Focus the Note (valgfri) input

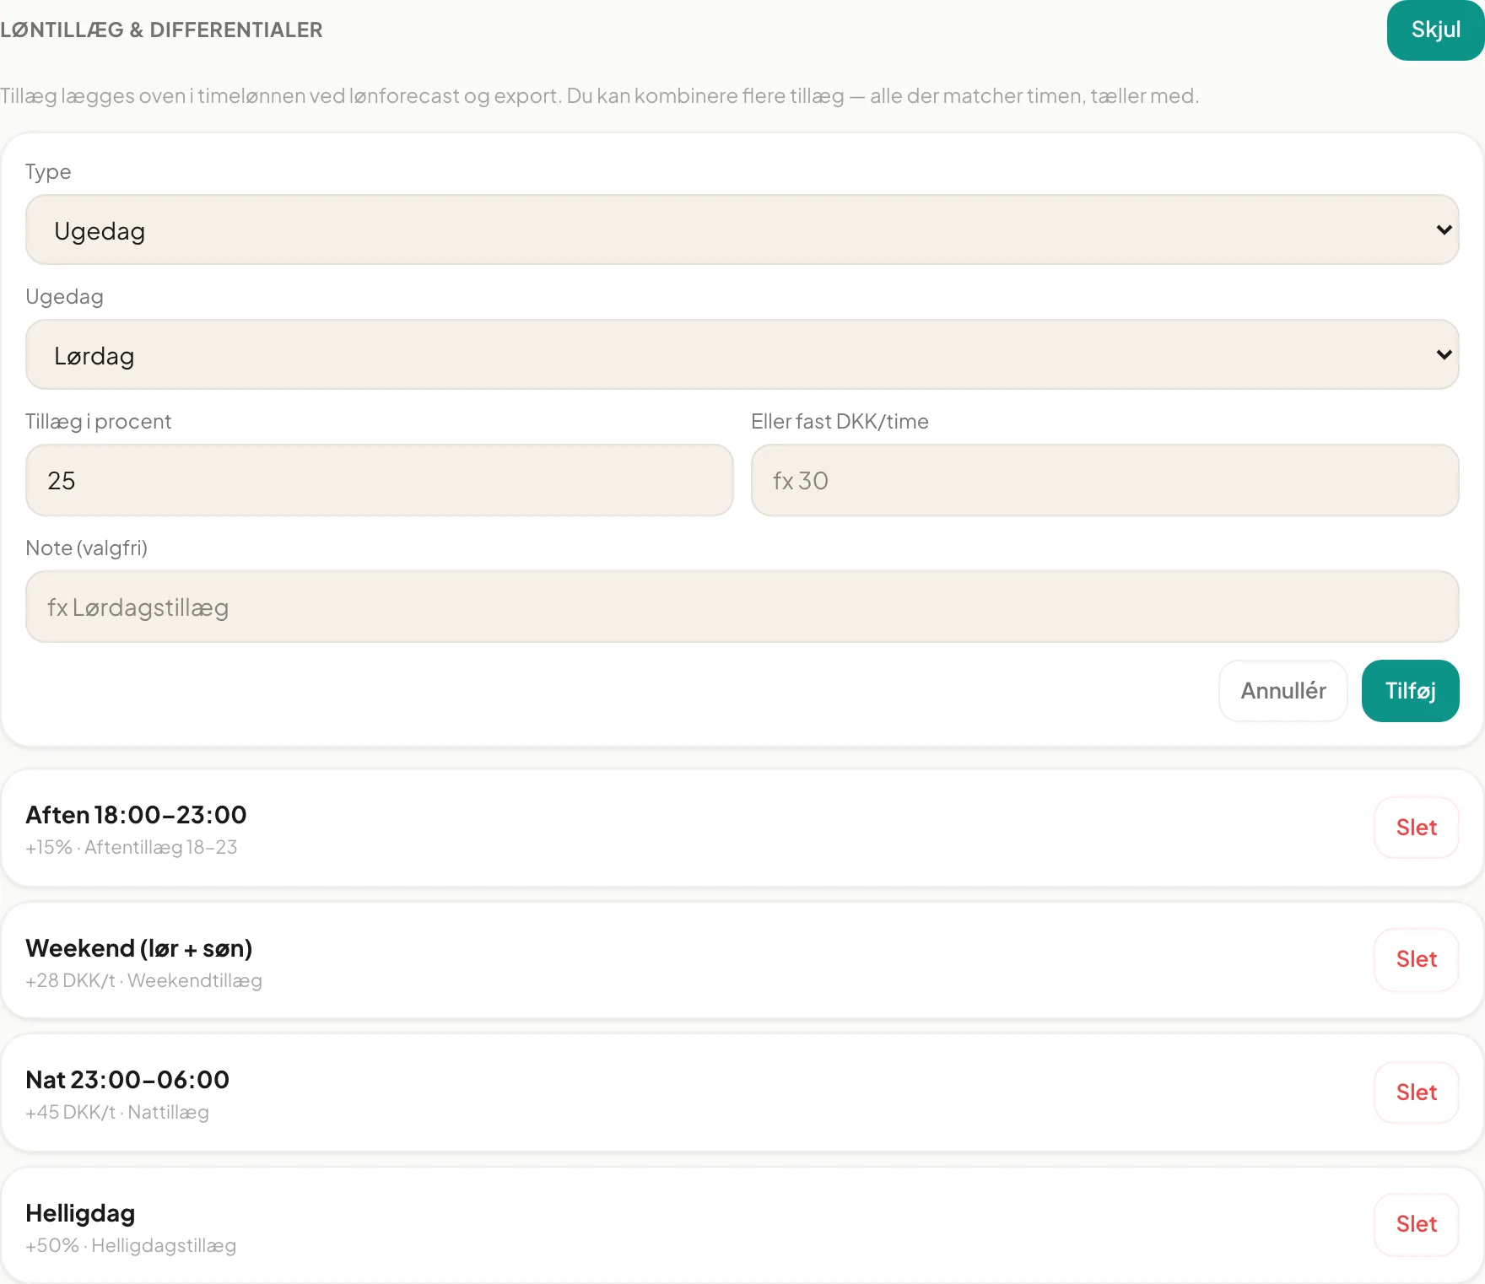(x=742, y=607)
